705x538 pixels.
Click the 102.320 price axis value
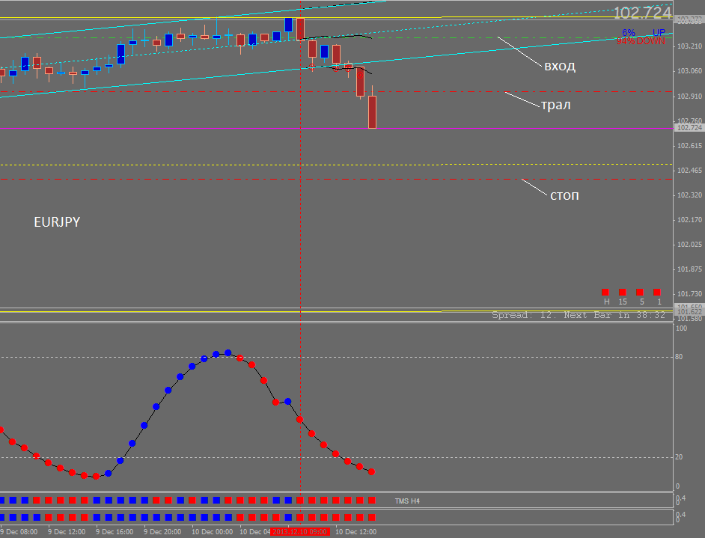[690, 195]
